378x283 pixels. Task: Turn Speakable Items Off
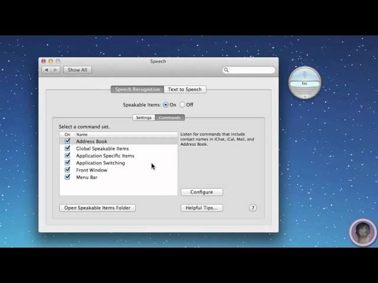pyautogui.click(x=183, y=105)
